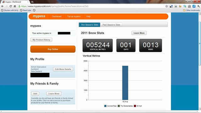Screen dimensions: 201x113
Task: Click Shorten with bit.ly bookmarklet
Action: pyautogui.click(x=10, y=10)
